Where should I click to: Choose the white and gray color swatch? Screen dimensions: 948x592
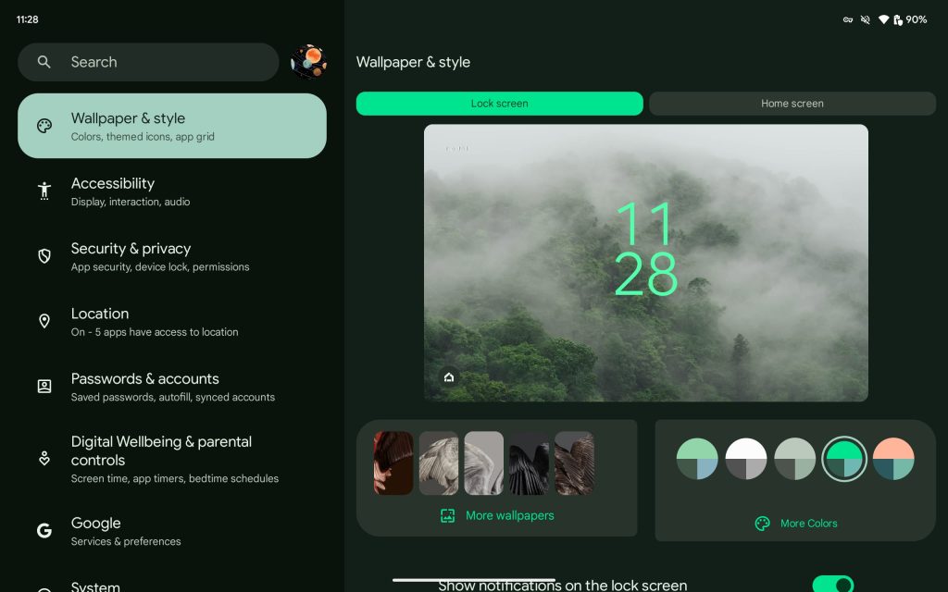746,459
